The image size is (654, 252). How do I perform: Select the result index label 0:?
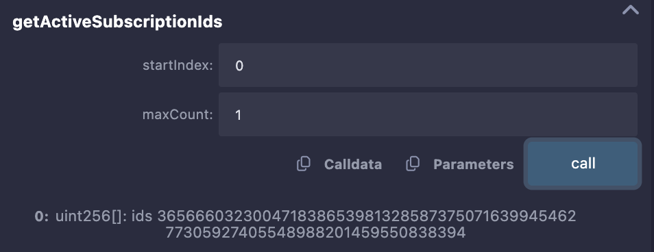[42, 216]
